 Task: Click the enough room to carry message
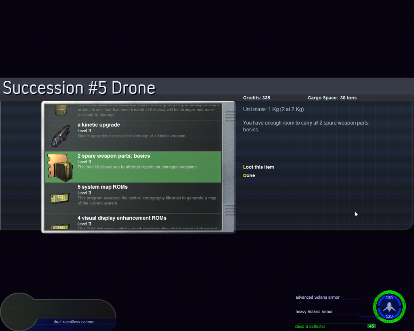[x=306, y=126]
